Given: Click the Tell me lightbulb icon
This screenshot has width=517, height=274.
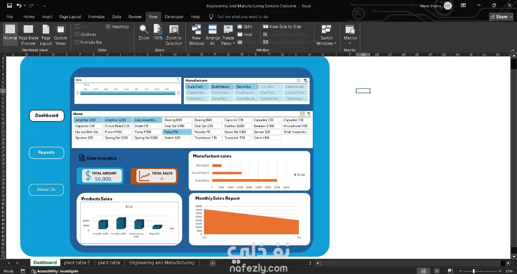Looking at the screenshot, I should click(211, 17).
